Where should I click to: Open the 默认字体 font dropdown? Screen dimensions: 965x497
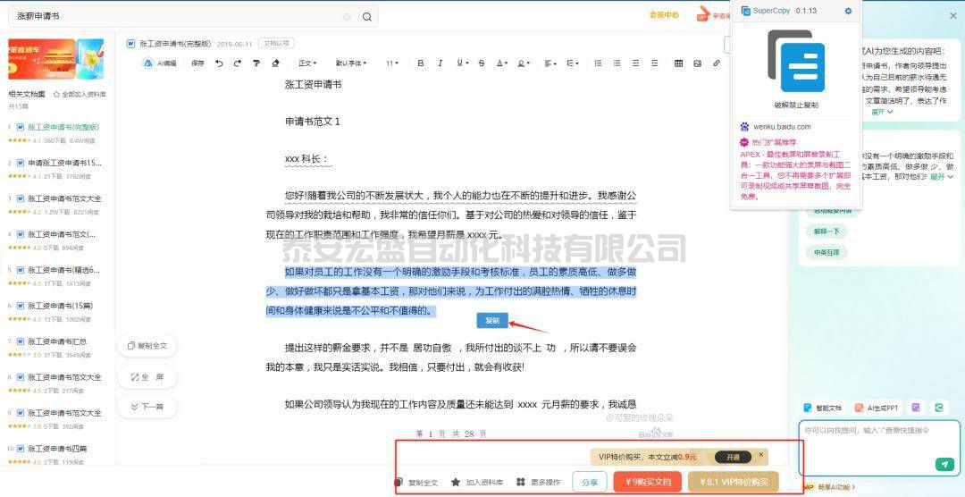[x=350, y=63]
